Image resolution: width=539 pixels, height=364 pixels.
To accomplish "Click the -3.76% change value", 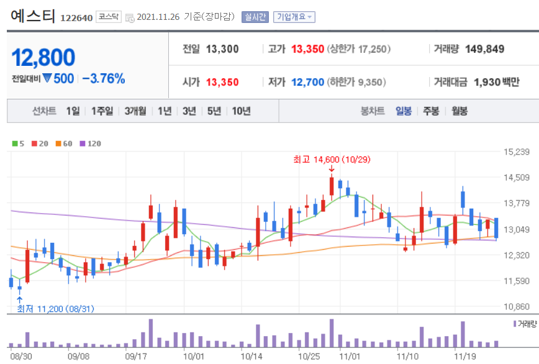I will point(104,79).
